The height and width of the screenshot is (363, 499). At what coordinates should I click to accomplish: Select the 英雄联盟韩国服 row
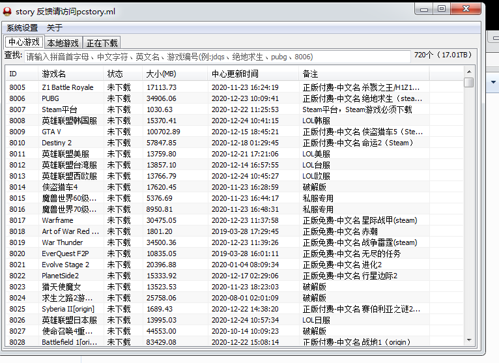(x=235, y=121)
